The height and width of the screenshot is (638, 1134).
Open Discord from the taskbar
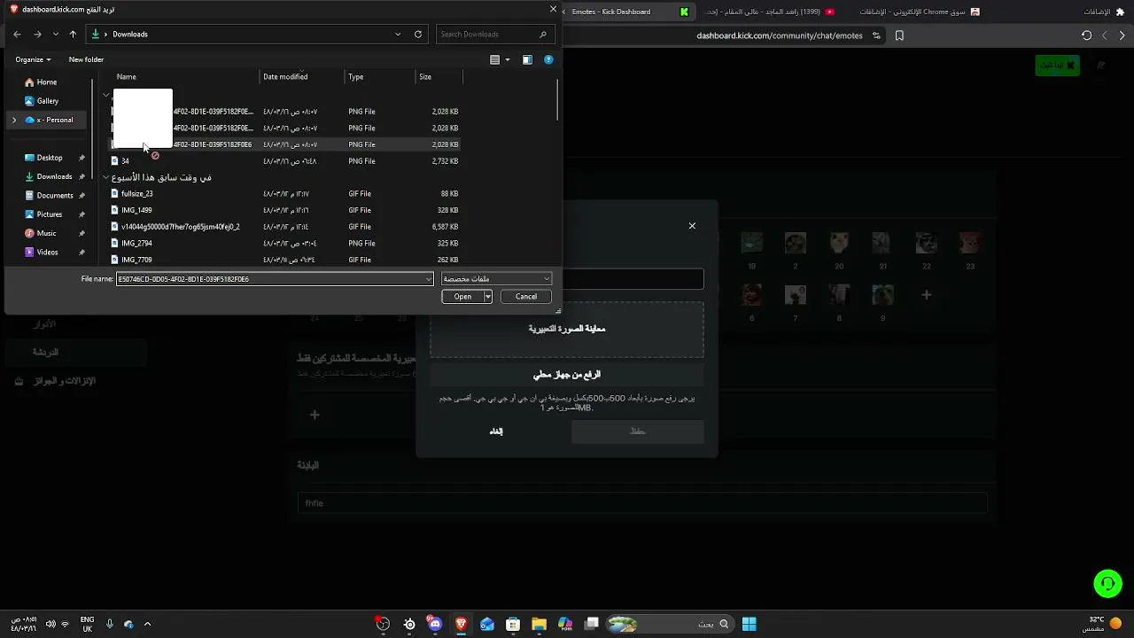pyautogui.click(x=435, y=624)
